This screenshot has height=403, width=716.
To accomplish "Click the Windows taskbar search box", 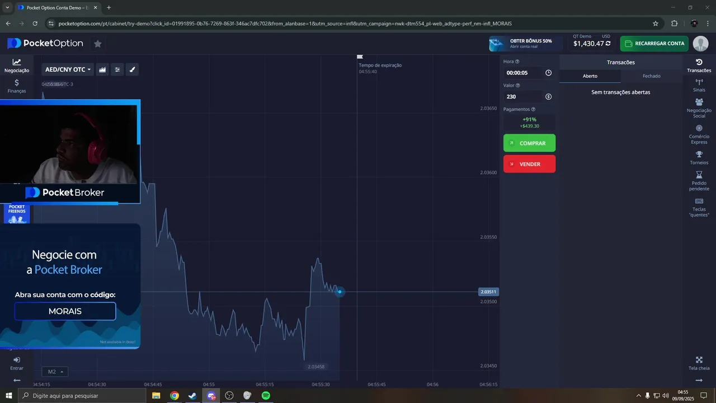I will [82, 396].
